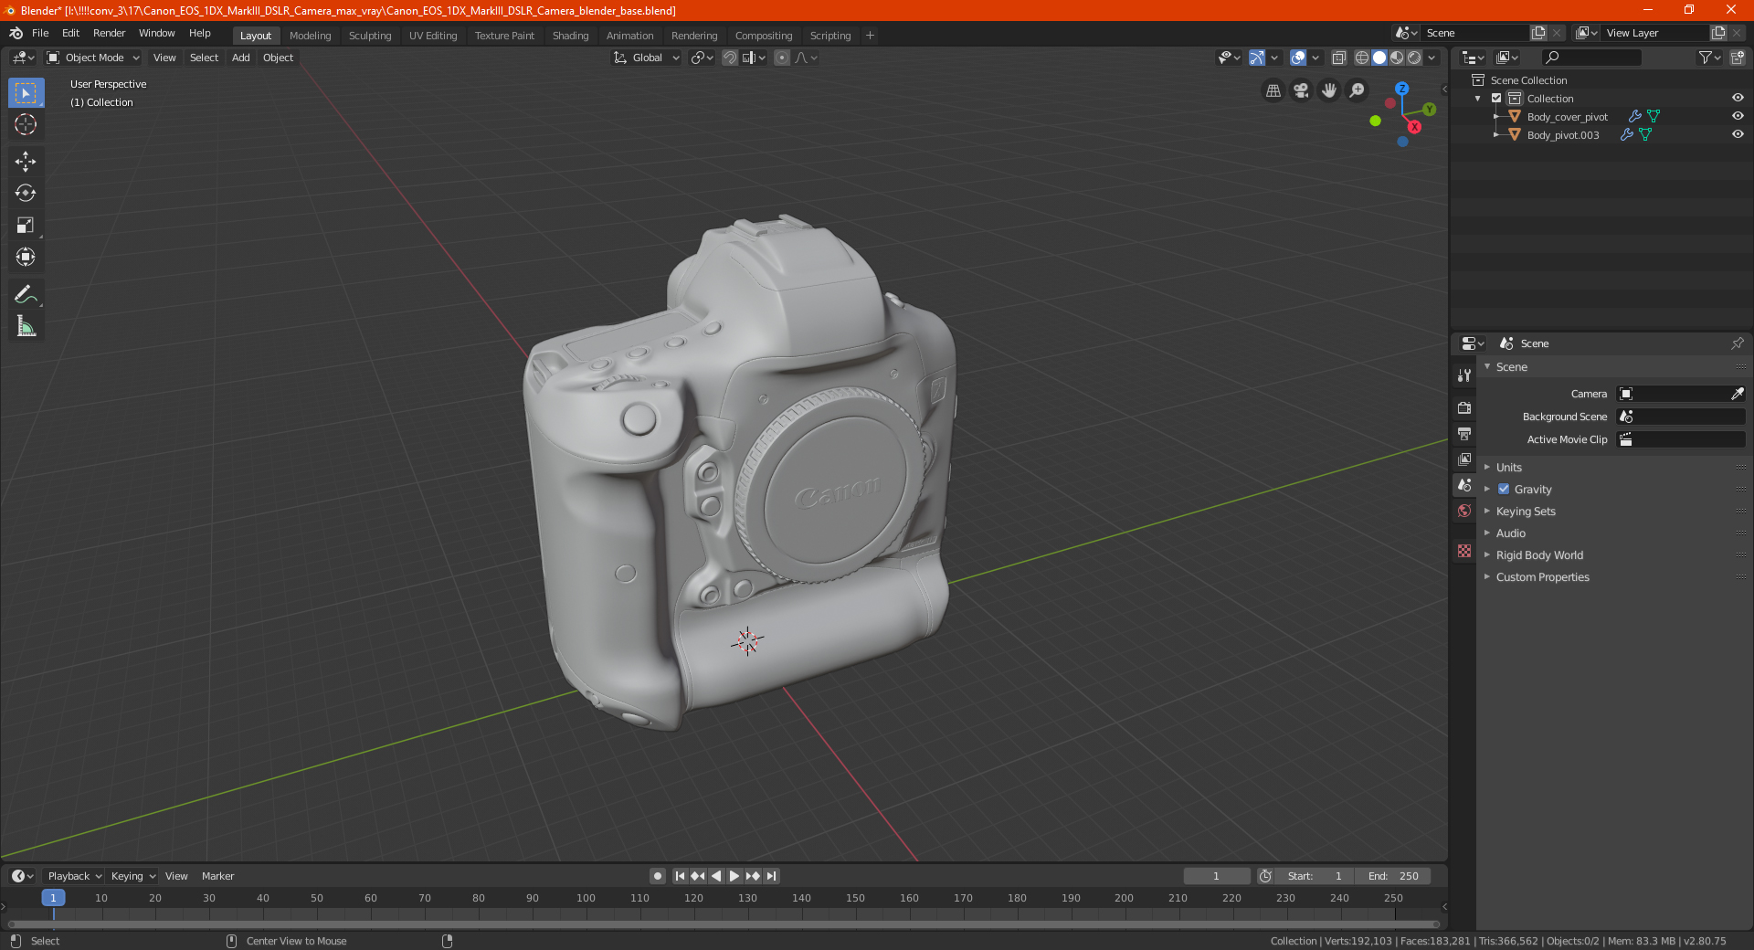The width and height of the screenshot is (1754, 950).
Task: Open the Tool properties tab
Action: (1464, 375)
